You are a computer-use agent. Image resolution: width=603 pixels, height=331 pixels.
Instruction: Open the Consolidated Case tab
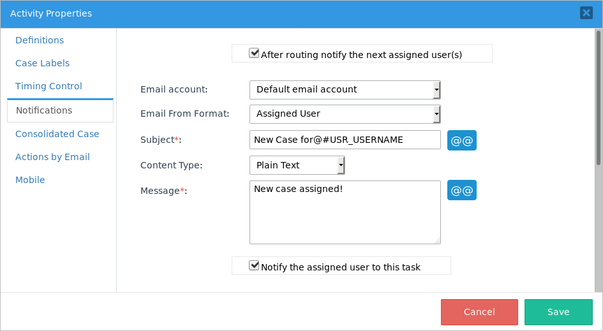point(57,134)
